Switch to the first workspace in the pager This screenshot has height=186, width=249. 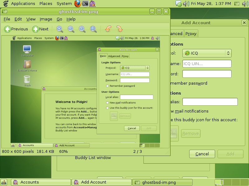(x=219, y=182)
